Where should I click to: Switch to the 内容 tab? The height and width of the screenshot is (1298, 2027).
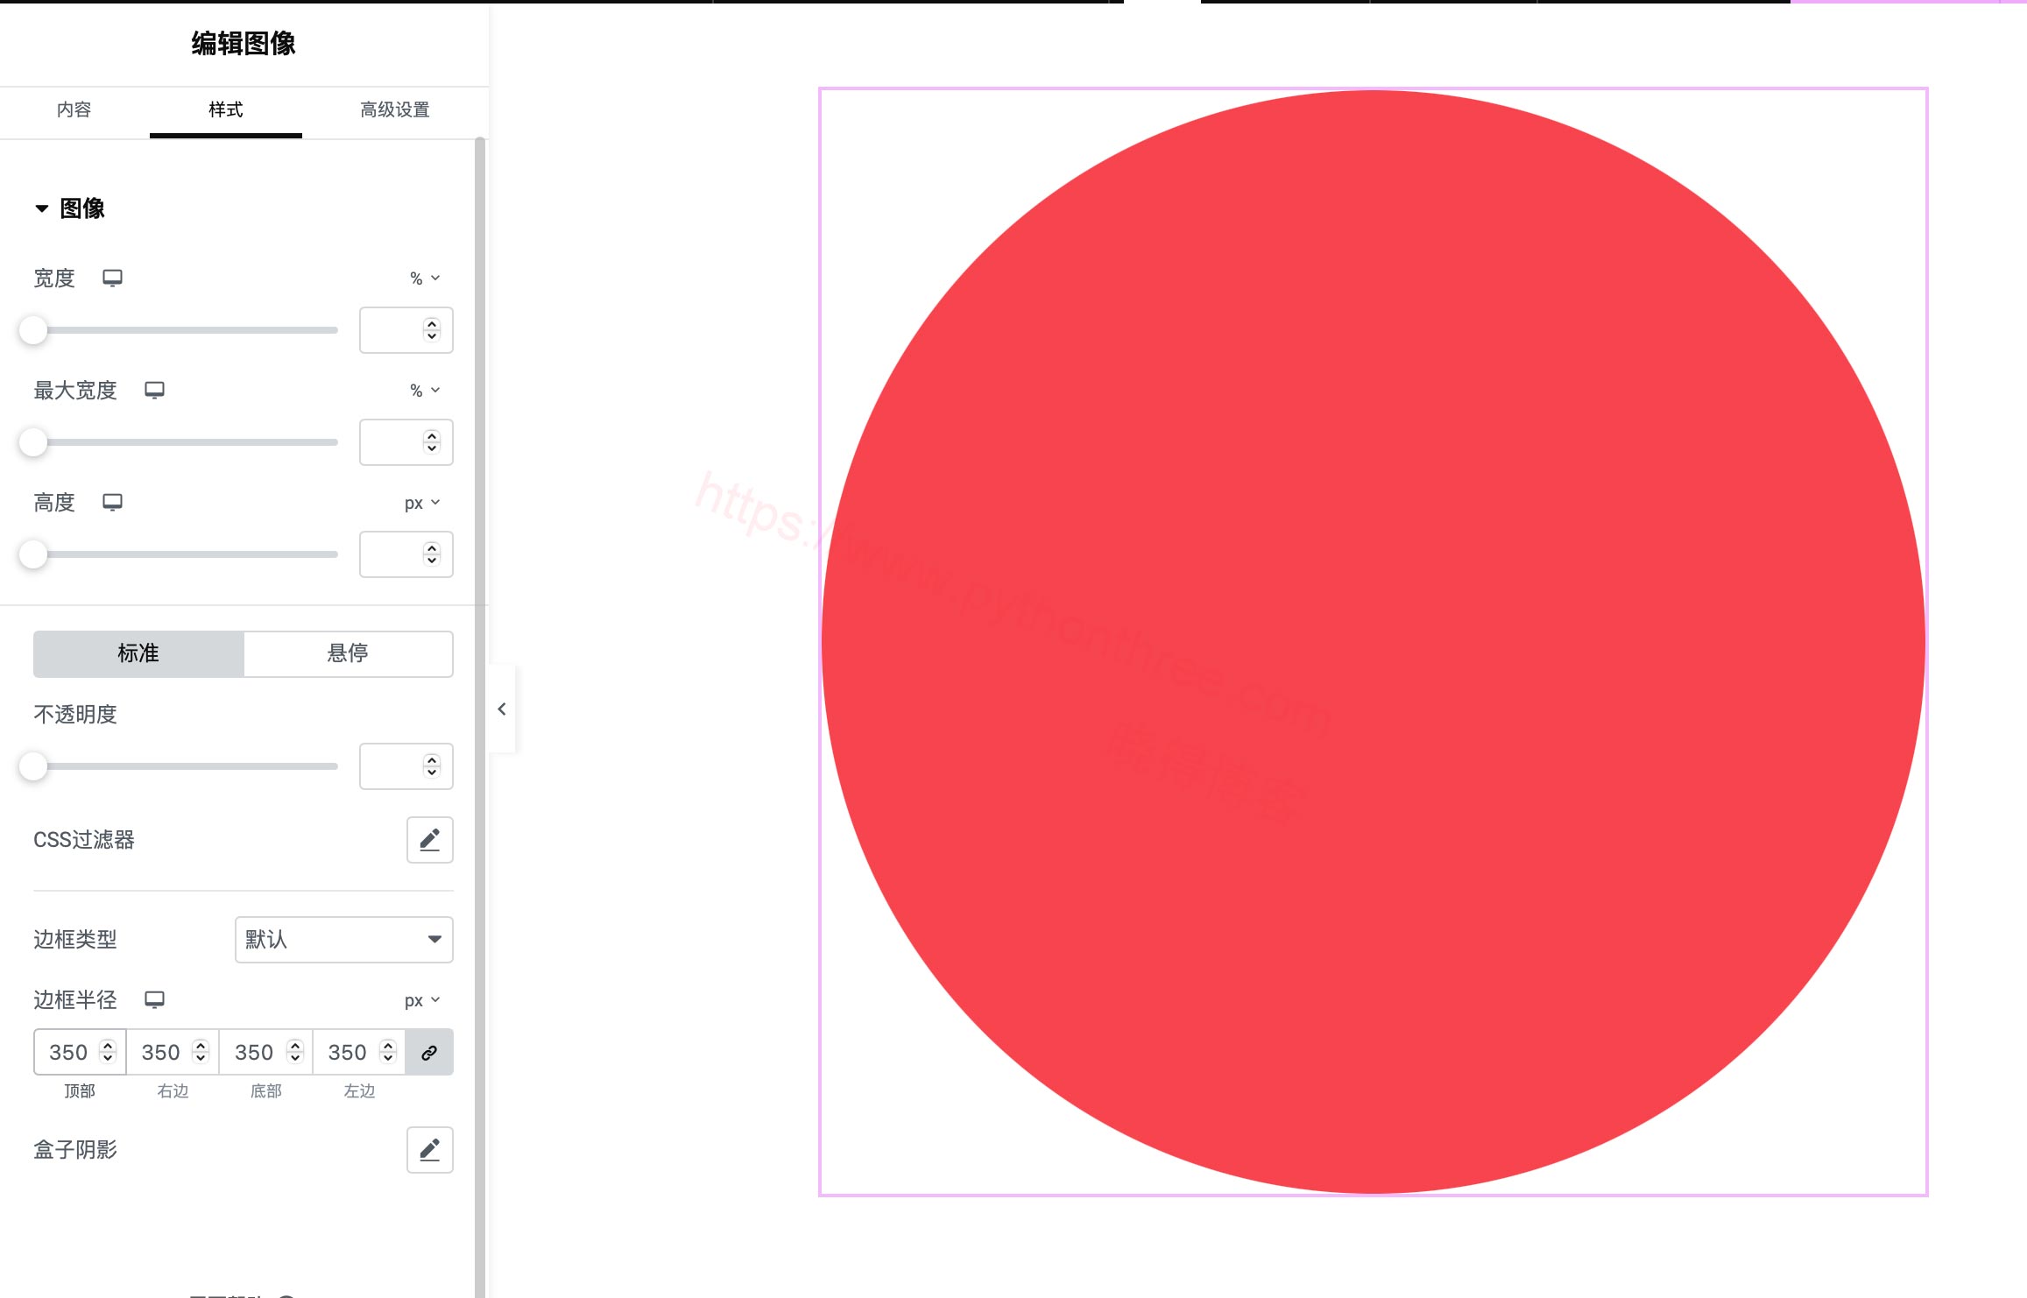pos(74,110)
